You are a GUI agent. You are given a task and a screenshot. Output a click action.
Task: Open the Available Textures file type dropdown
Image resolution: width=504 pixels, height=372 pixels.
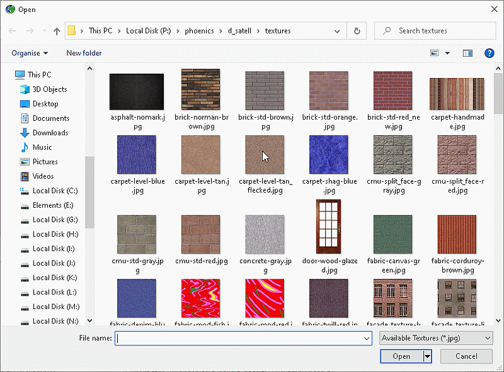point(435,338)
